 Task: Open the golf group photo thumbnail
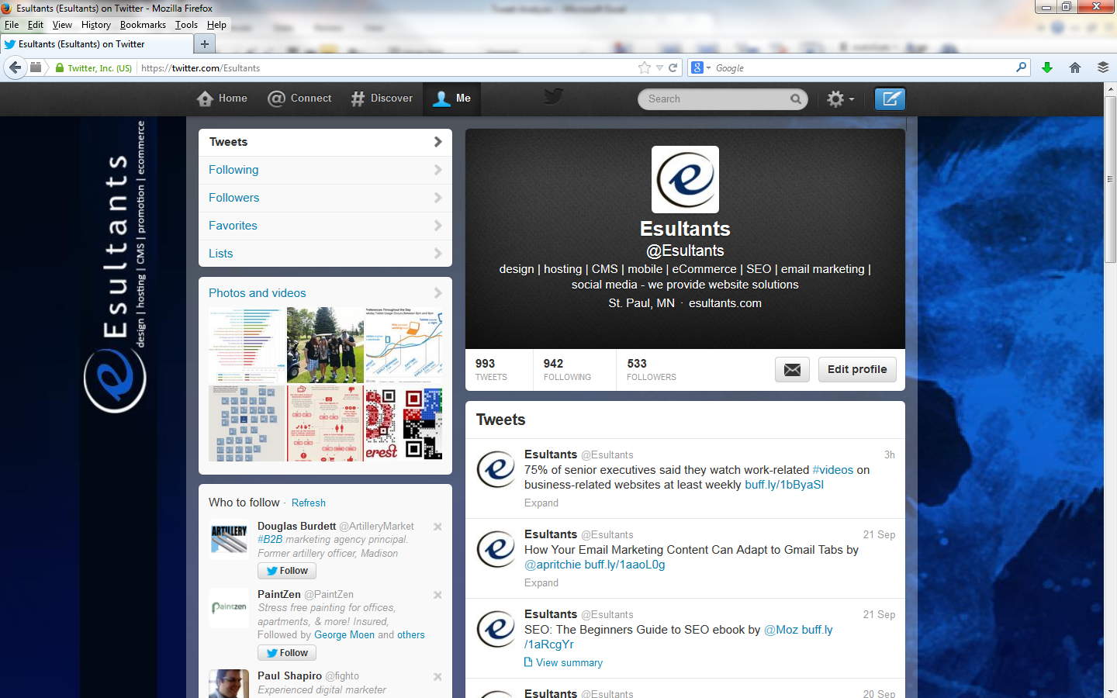tap(325, 345)
